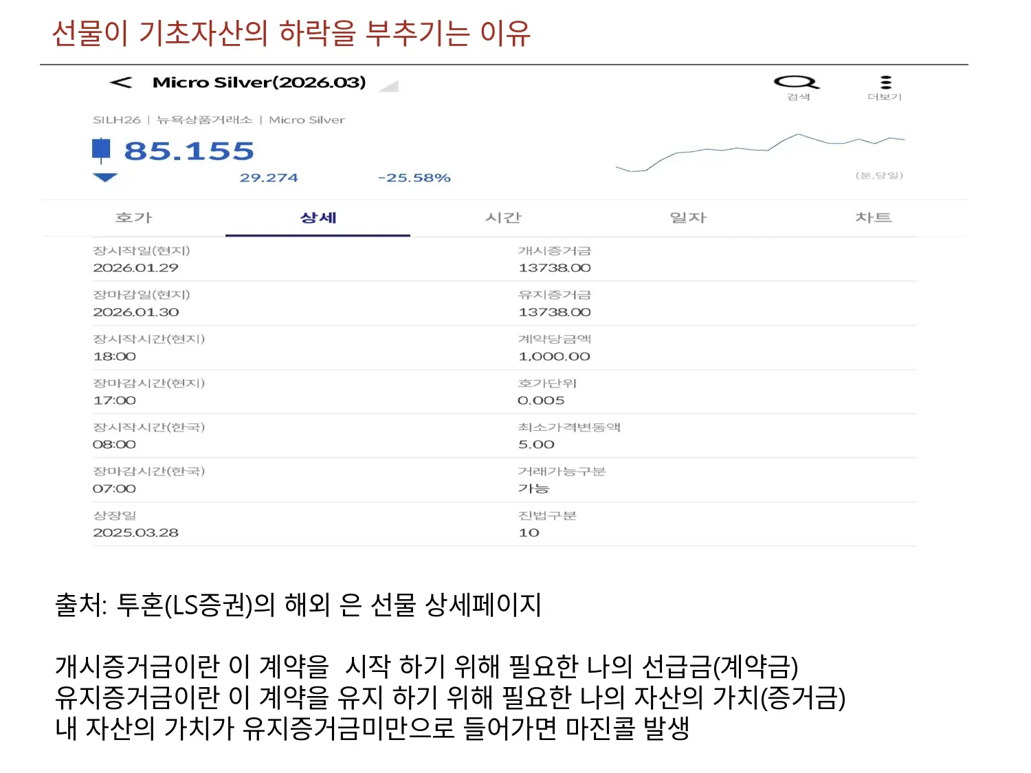This screenshot has height=773, width=1031.
Task: Click the current price 85.155
Action: 189,150
